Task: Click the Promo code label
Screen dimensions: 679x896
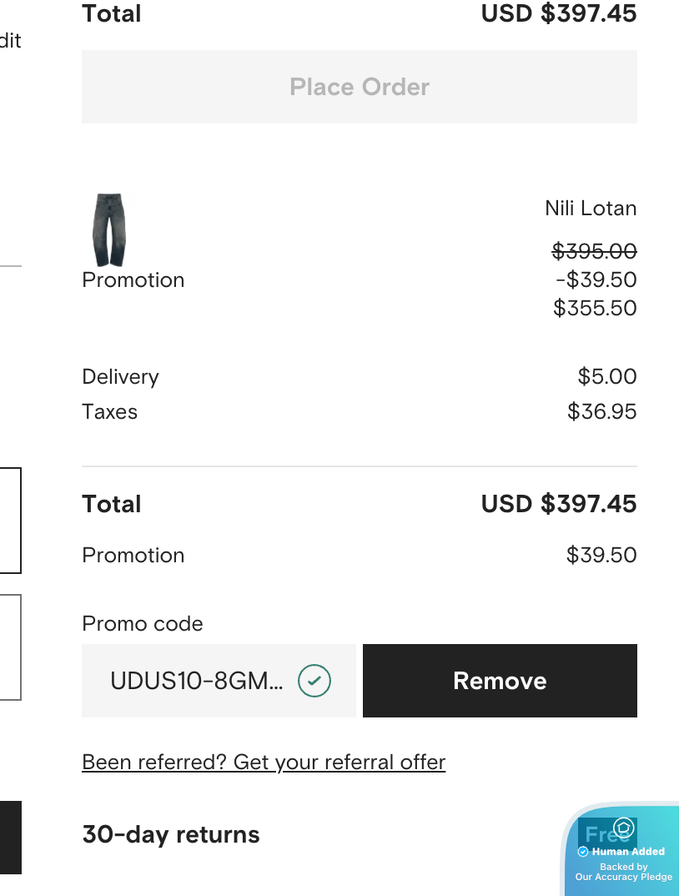Action: pyautogui.click(x=143, y=623)
